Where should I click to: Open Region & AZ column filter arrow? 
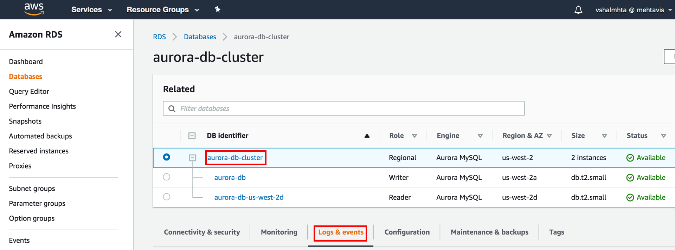coord(549,136)
